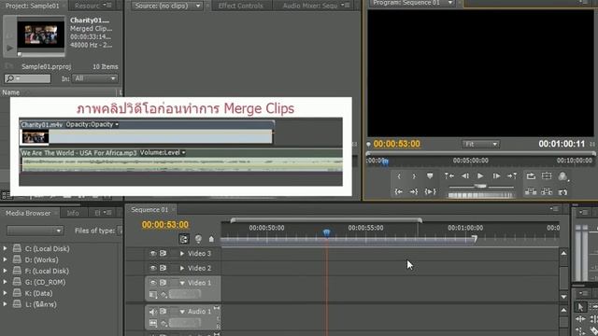Set In point in Program monitor
Viewport: 598px width, 336px height.
399,176
